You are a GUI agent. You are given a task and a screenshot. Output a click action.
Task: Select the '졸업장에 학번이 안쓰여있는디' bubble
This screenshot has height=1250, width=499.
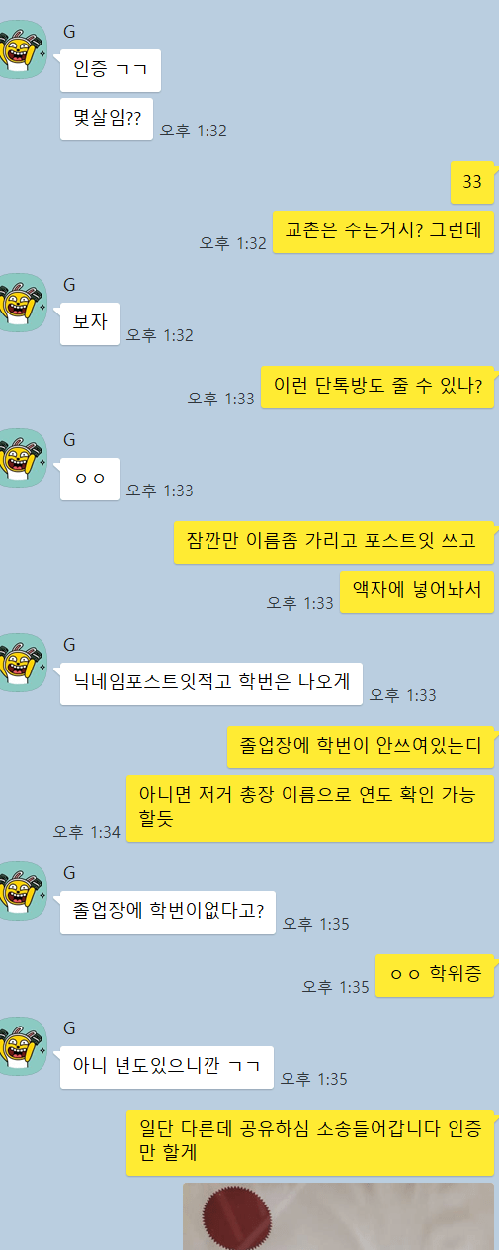pyautogui.click(x=361, y=747)
